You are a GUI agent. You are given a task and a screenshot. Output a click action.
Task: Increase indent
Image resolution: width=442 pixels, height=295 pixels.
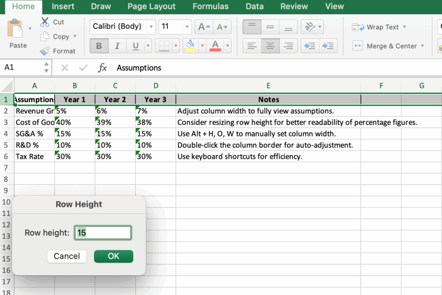tap(328, 46)
